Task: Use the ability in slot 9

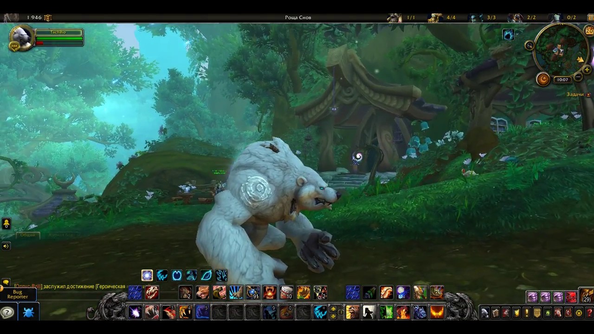Action: pos(270,312)
